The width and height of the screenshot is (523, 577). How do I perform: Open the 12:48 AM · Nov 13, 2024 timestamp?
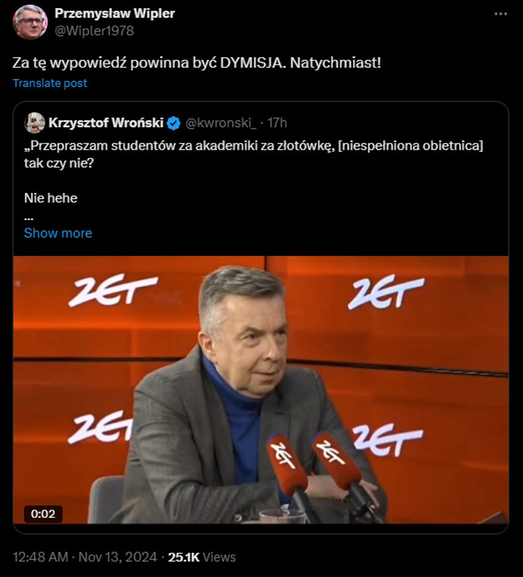tap(85, 556)
